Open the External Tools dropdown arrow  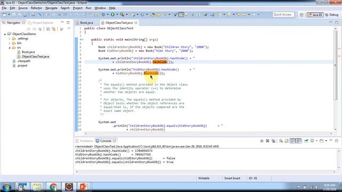(127, 14)
